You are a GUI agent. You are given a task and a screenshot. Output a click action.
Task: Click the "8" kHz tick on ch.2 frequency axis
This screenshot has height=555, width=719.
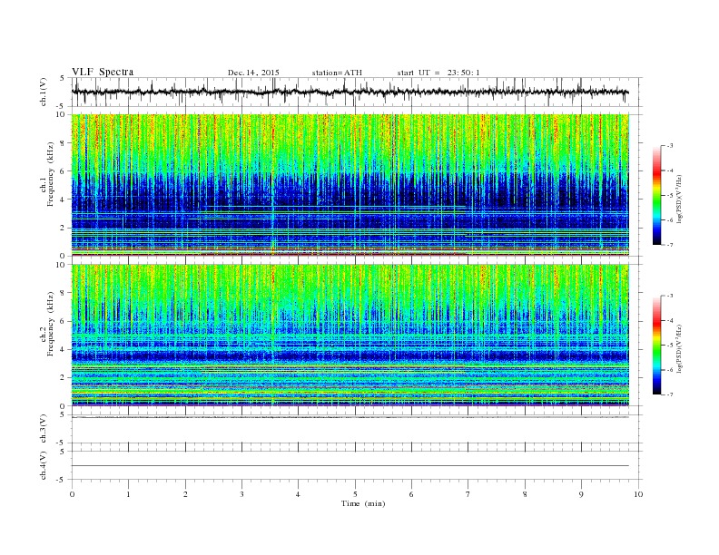pos(63,293)
